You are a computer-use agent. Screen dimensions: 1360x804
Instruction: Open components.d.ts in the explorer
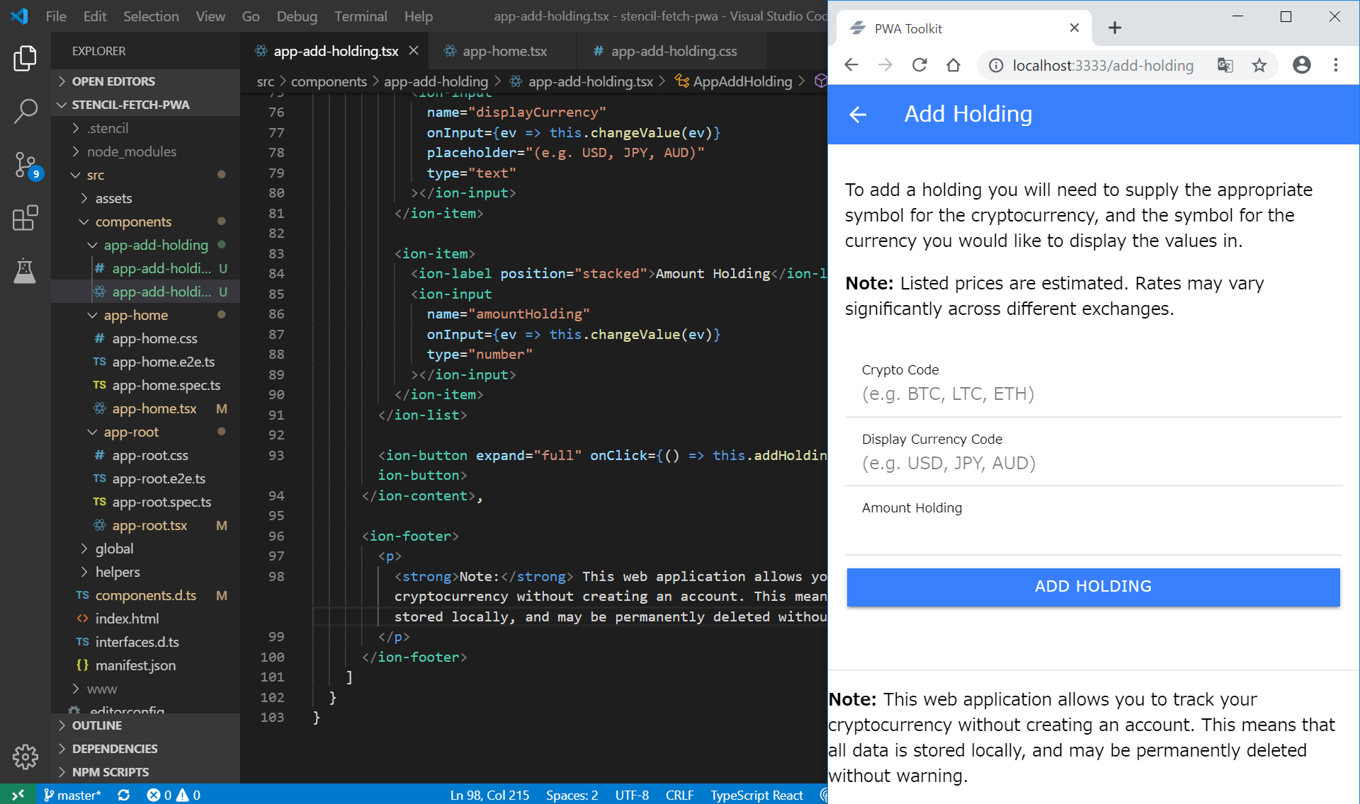click(x=146, y=595)
